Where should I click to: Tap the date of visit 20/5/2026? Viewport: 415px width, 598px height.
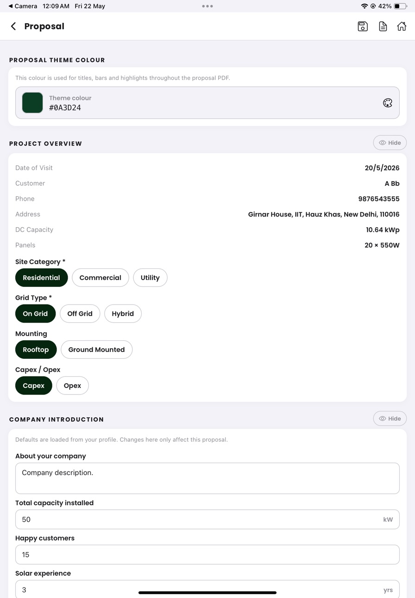[x=382, y=168]
